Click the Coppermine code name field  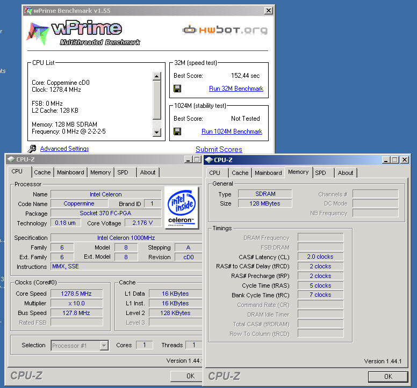coord(79,204)
